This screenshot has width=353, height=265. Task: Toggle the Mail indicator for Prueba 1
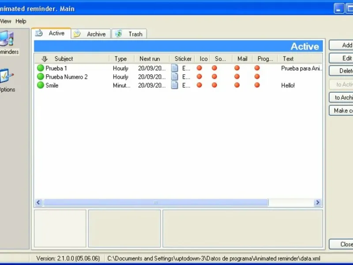(237, 68)
